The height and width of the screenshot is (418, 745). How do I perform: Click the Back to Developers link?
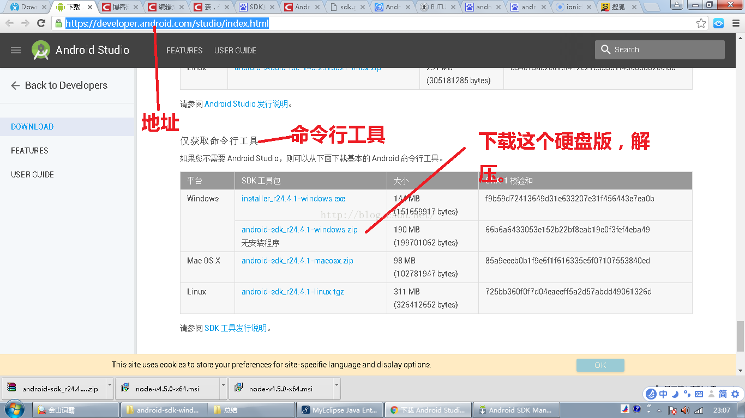[59, 85]
